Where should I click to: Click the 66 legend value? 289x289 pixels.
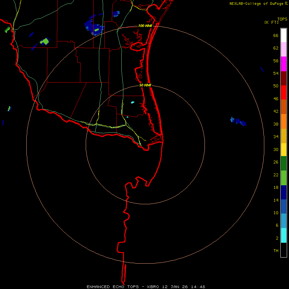point(276,36)
